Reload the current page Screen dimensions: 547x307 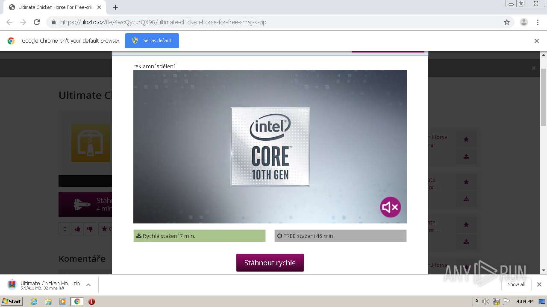(37, 22)
